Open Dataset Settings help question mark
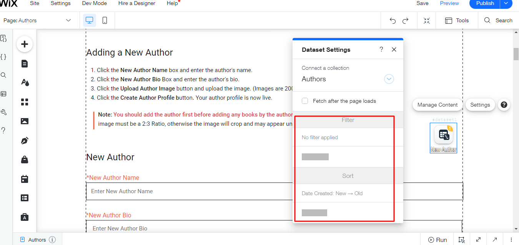 pos(381,49)
